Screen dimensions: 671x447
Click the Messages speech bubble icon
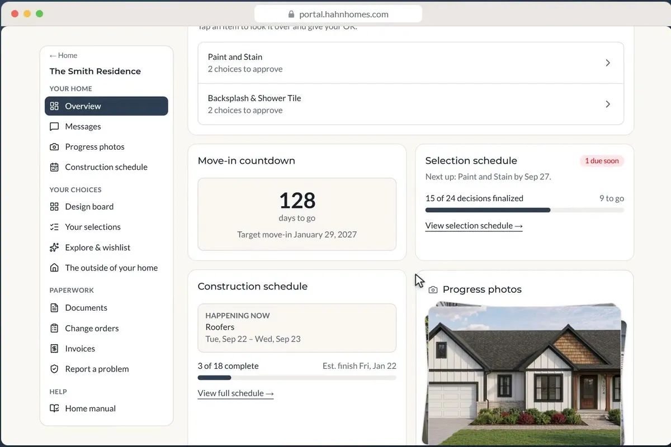tap(54, 126)
